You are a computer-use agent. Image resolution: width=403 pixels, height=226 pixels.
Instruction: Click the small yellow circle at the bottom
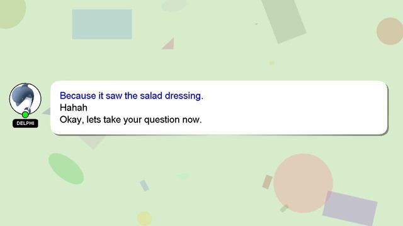click(144, 218)
